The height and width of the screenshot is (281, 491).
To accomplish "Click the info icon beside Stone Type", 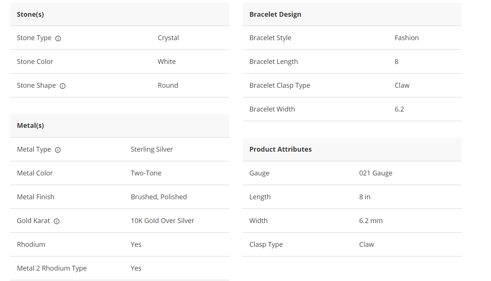I will [58, 38].
